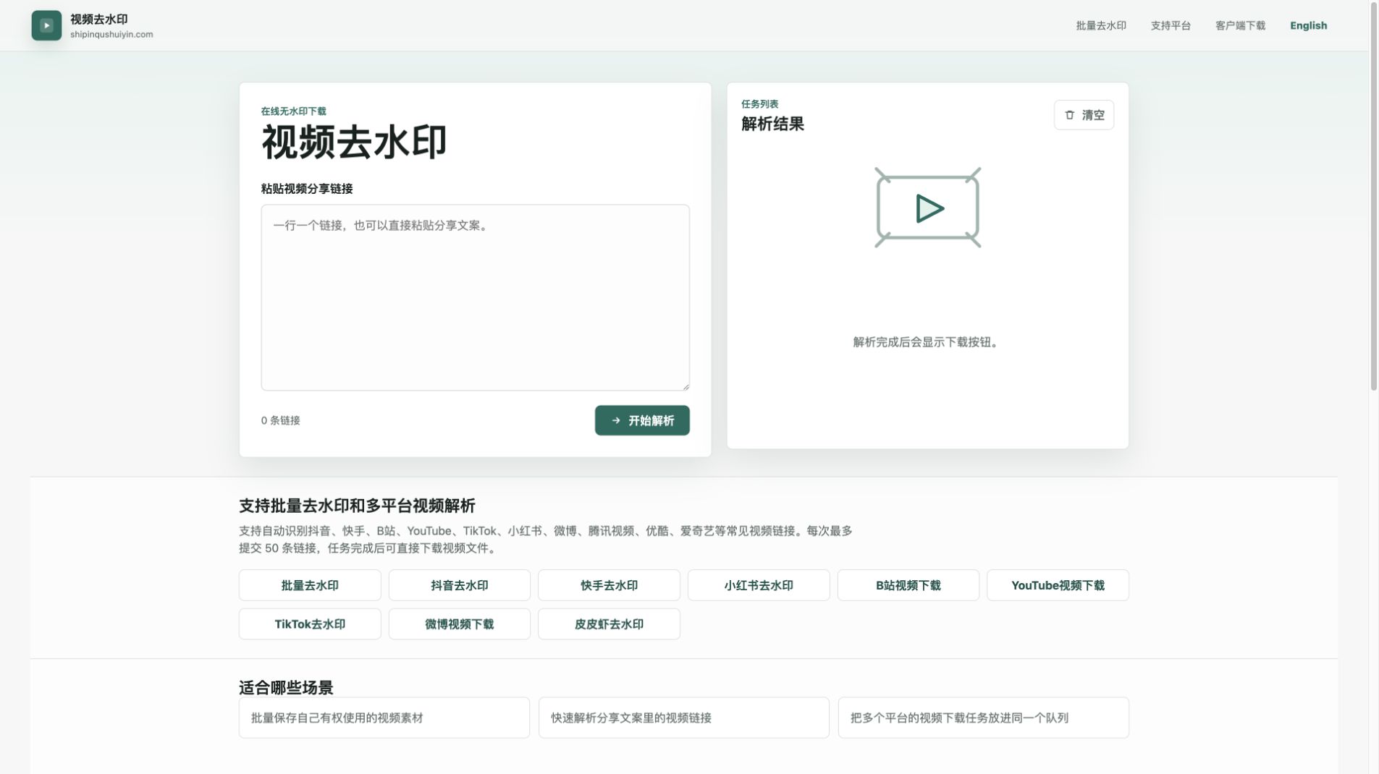This screenshot has height=774, width=1379.
Task: Open the 批量去水印 navigation link
Action: (x=1100, y=25)
